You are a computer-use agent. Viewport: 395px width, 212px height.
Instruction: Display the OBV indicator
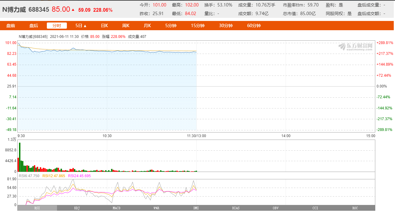[275, 208]
